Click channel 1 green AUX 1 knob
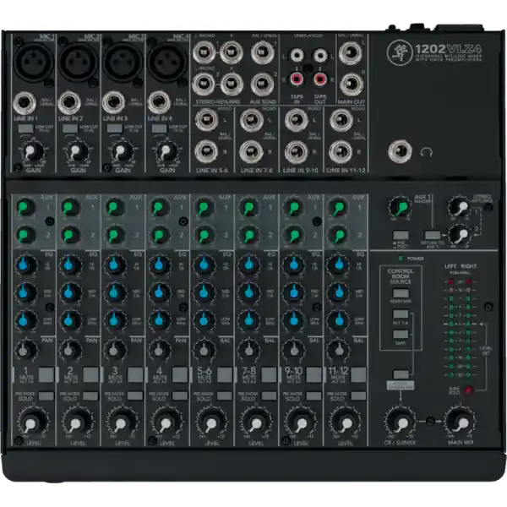Viewport: 507px width, 507px height. pos(25,208)
